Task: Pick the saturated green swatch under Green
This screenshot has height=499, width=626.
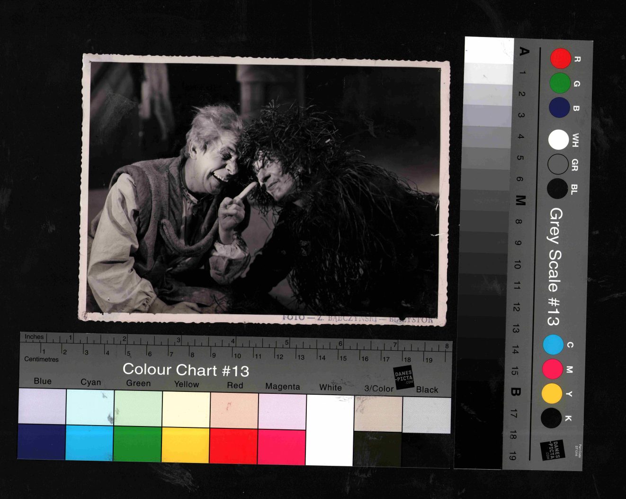Action: tap(137, 444)
